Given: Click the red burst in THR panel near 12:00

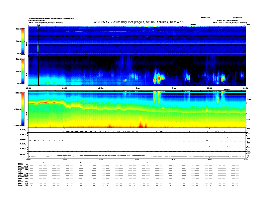Looking at the screenshot, I should (x=141, y=124).
